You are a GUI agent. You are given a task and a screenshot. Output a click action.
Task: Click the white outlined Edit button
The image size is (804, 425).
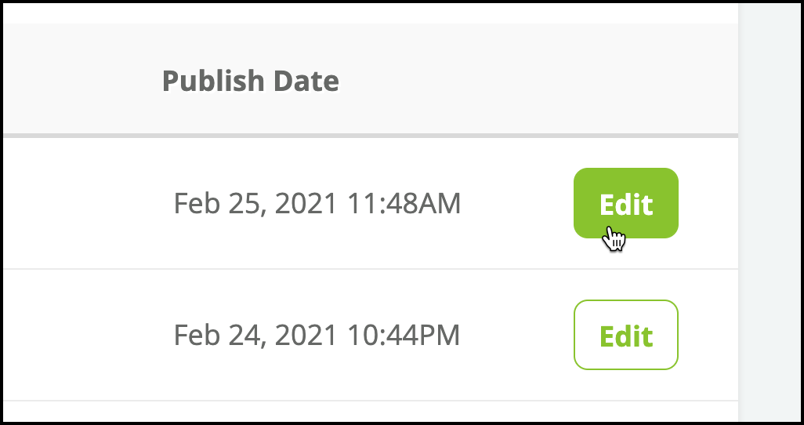click(625, 335)
